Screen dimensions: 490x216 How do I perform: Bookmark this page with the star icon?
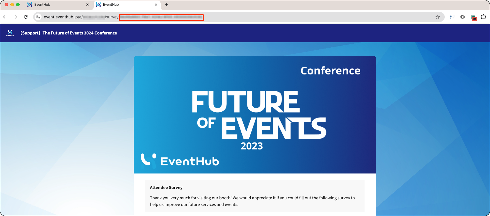coord(438,17)
